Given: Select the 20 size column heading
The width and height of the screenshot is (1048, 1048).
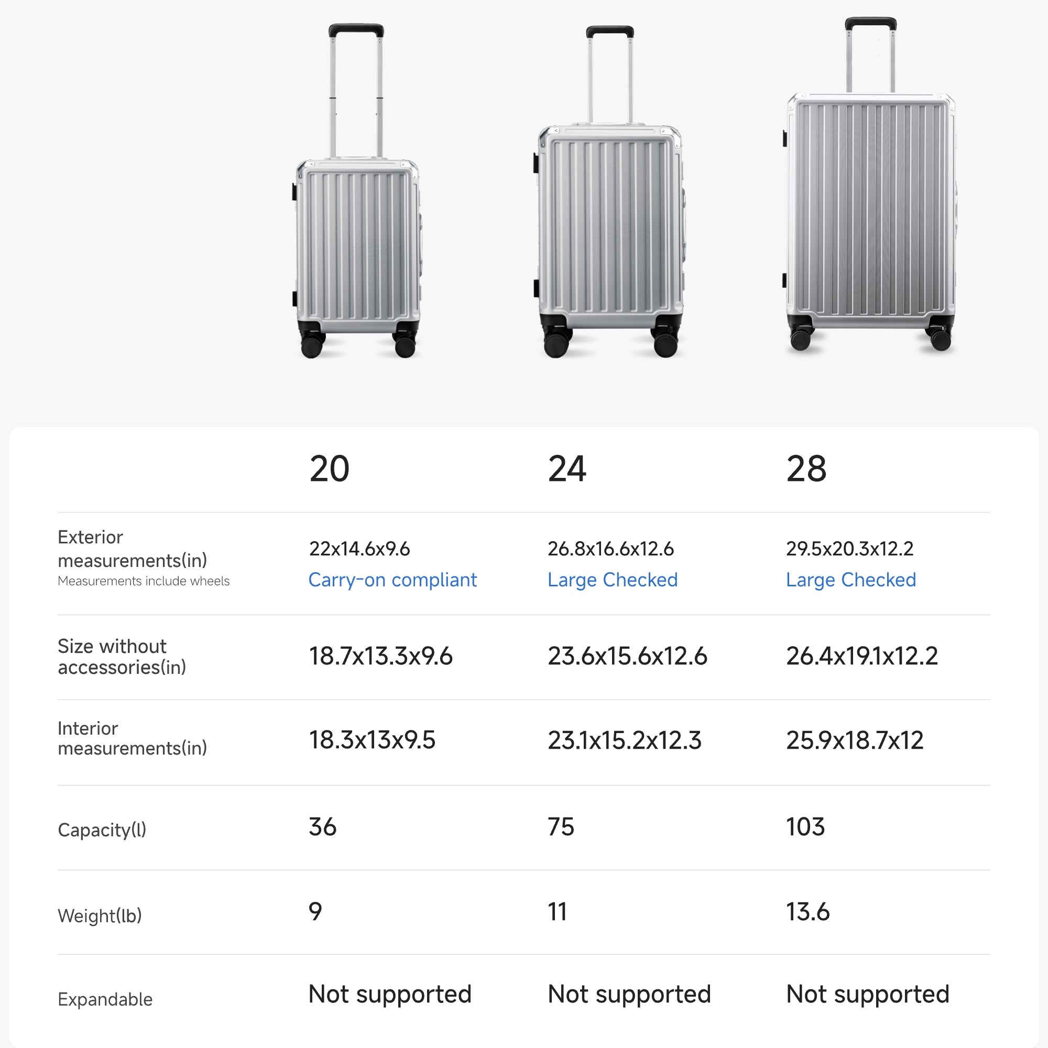Looking at the screenshot, I should [329, 468].
